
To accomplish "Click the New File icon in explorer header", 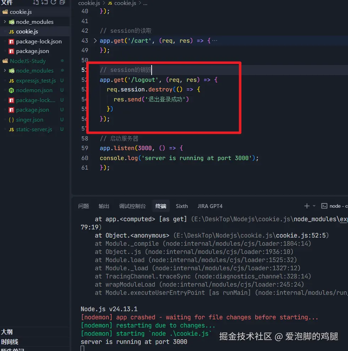I will click(x=36, y=2).
